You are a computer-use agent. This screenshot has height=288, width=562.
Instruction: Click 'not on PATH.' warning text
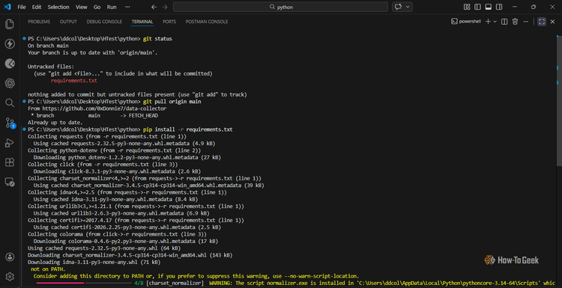[x=48, y=269]
